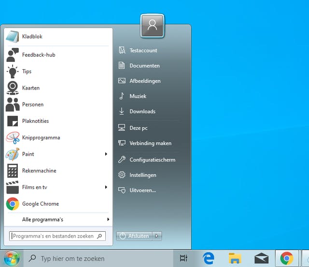Open Instellingen settings
Viewport: 309px width, 267px height.
click(x=142, y=175)
